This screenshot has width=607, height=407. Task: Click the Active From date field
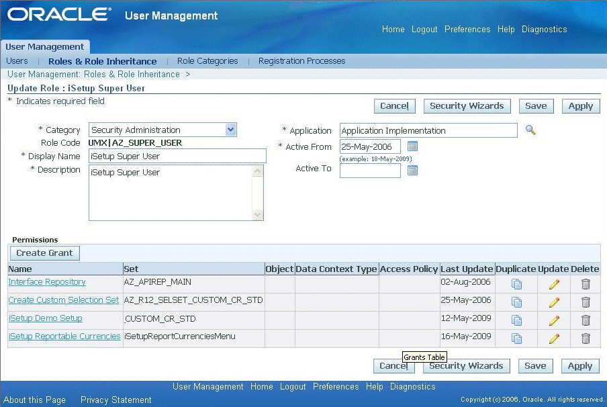370,147
